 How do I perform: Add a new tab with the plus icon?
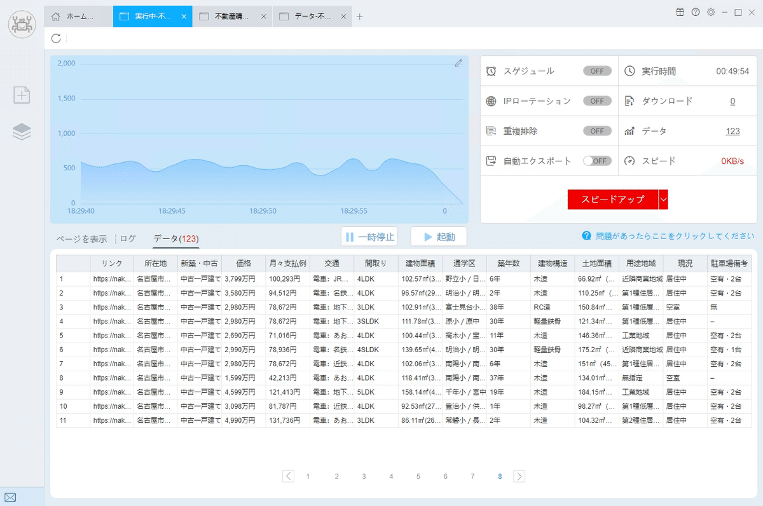click(x=360, y=17)
